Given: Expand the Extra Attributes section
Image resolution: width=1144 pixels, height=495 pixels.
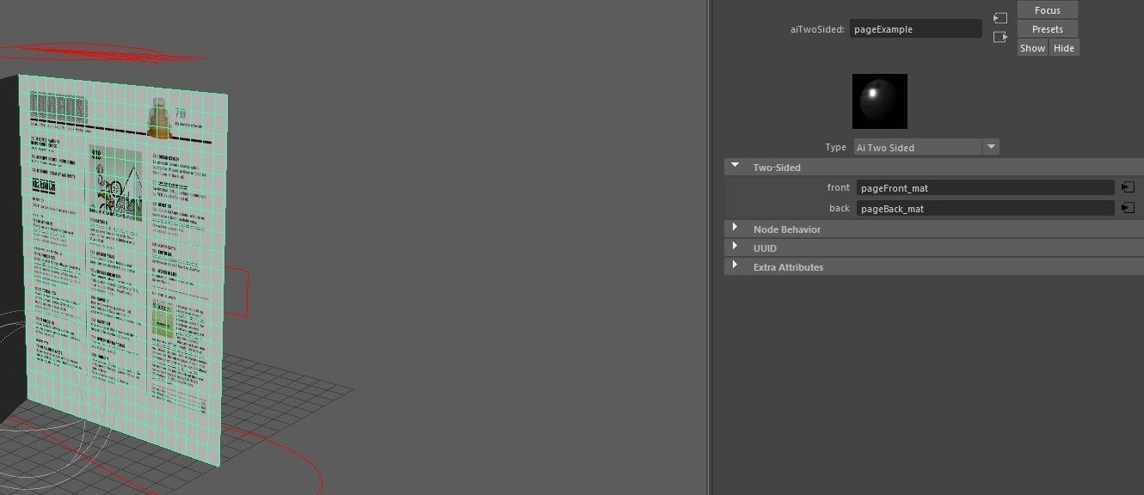Looking at the screenshot, I should coord(934,267).
